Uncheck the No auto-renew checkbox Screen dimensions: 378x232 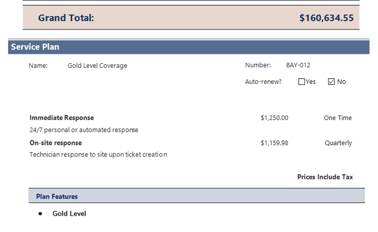(331, 82)
